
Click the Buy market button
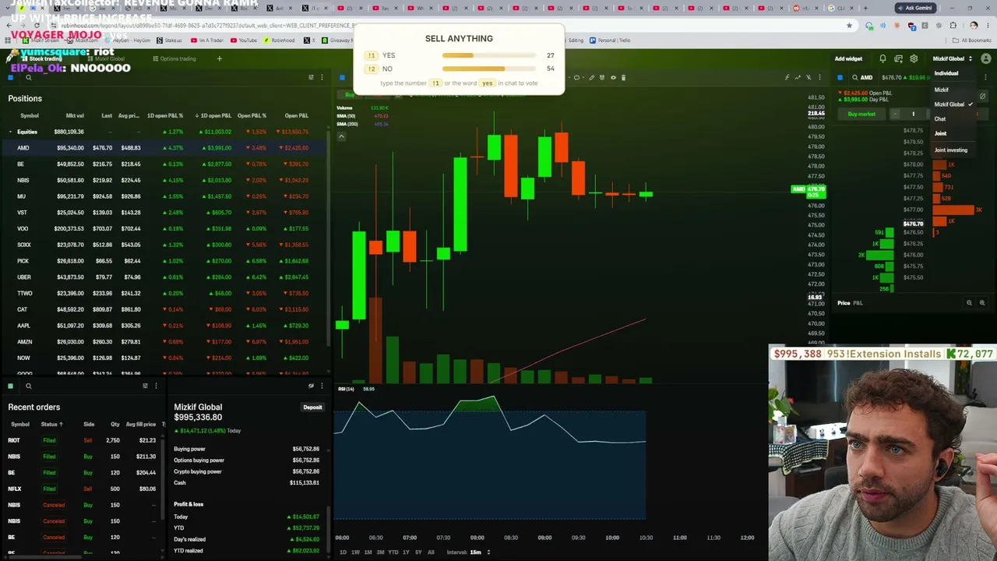(861, 114)
